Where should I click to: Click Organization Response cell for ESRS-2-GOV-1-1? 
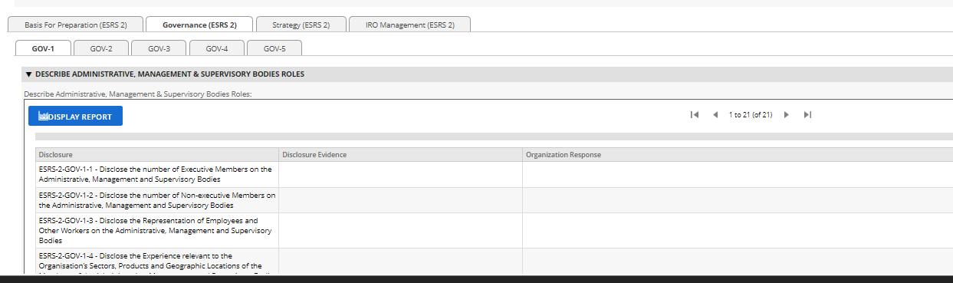pos(738,174)
